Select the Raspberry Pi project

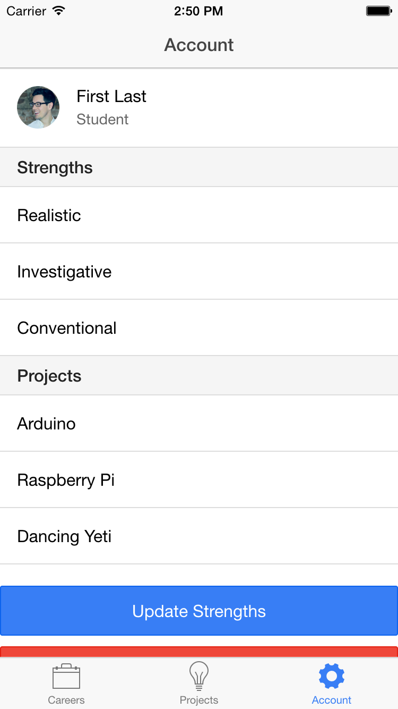pyautogui.click(x=199, y=480)
